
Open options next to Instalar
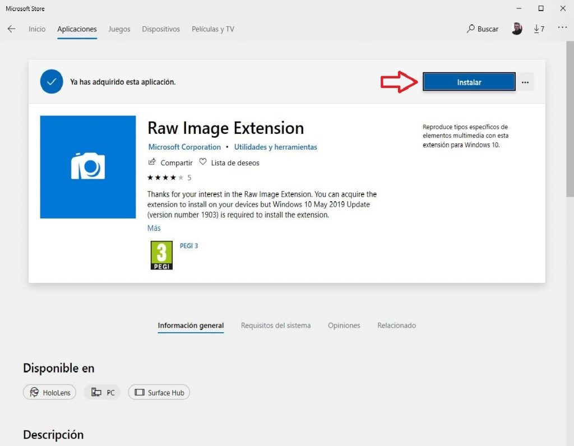click(x=525, y=82)
